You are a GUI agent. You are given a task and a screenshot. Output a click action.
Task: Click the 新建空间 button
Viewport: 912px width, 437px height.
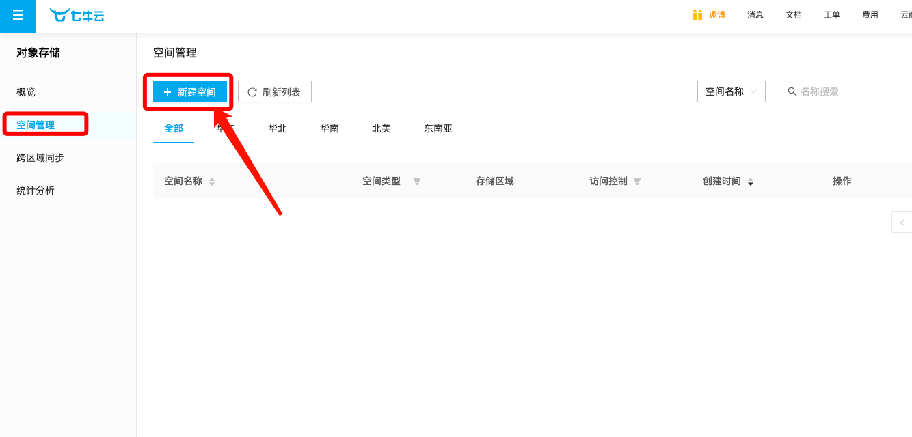click(x=190, y=92)
